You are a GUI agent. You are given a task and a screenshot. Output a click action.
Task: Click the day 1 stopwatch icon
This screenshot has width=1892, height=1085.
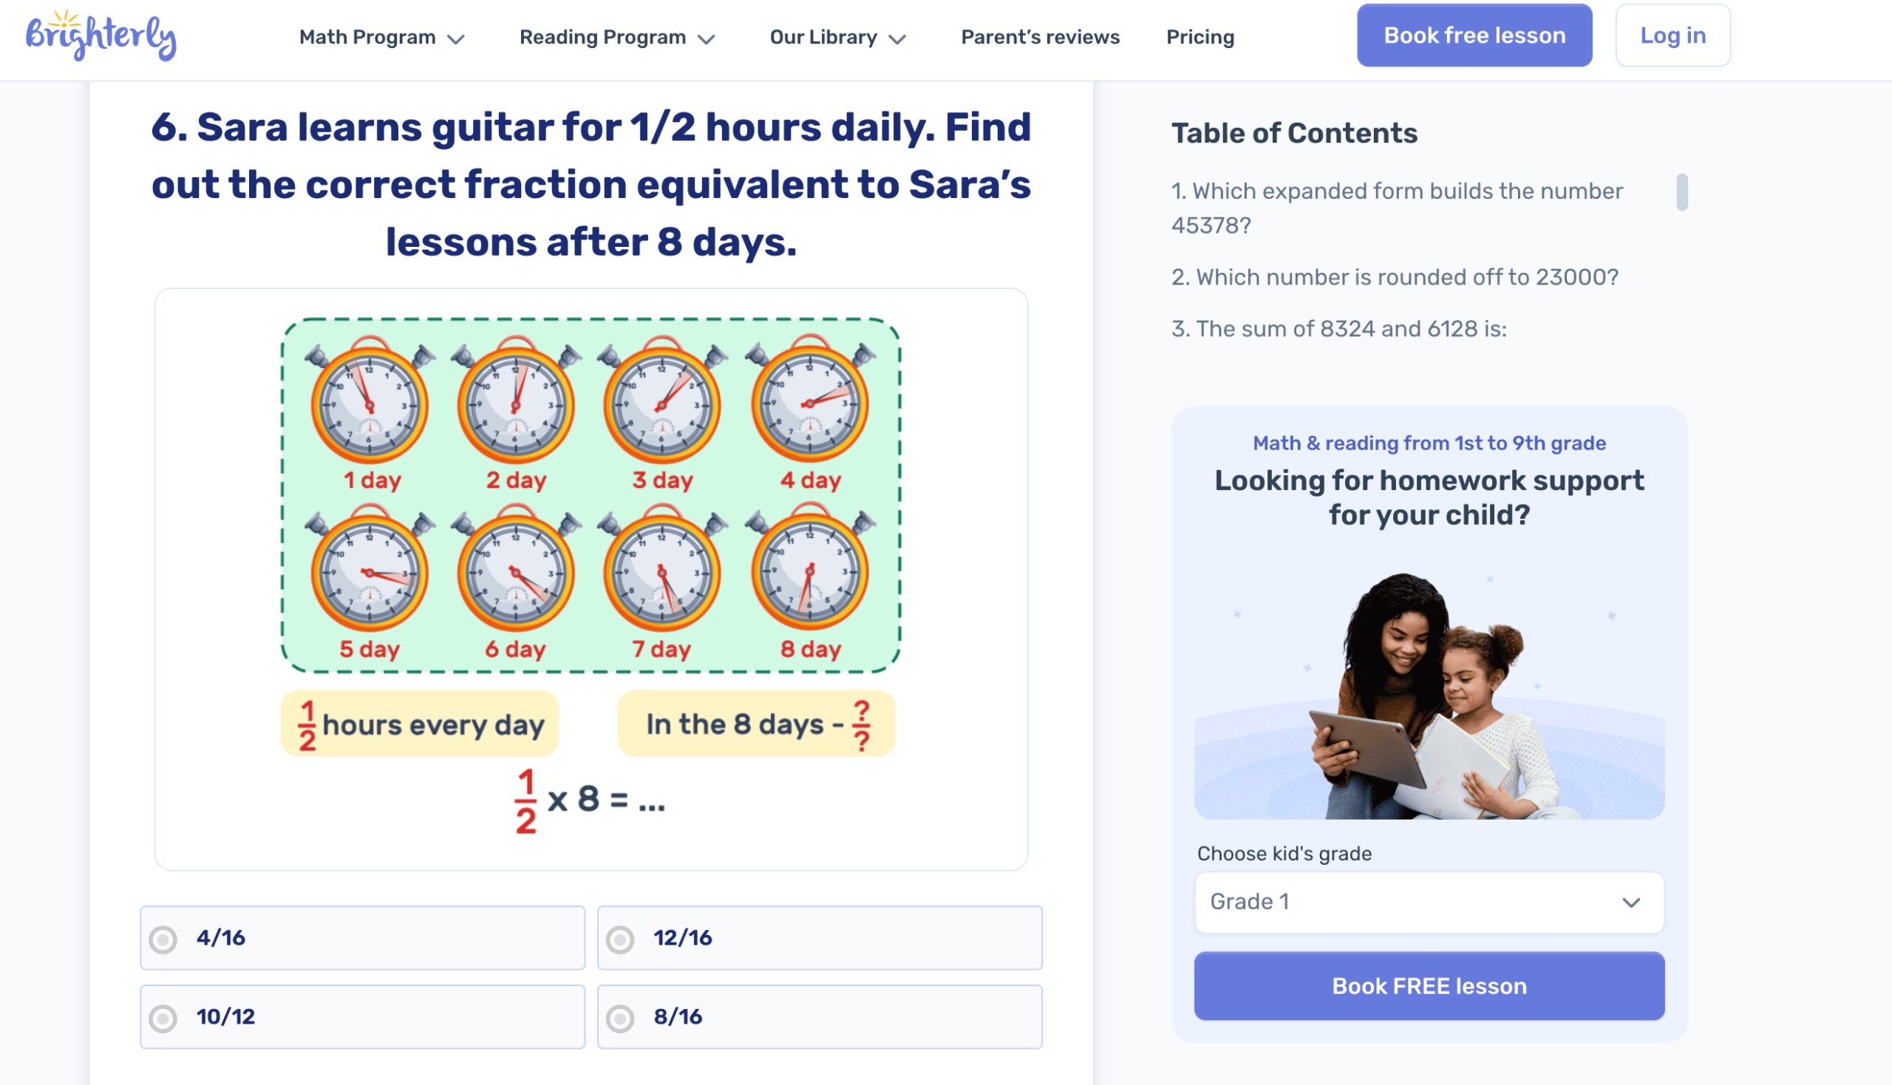click(x=370, y=403)
